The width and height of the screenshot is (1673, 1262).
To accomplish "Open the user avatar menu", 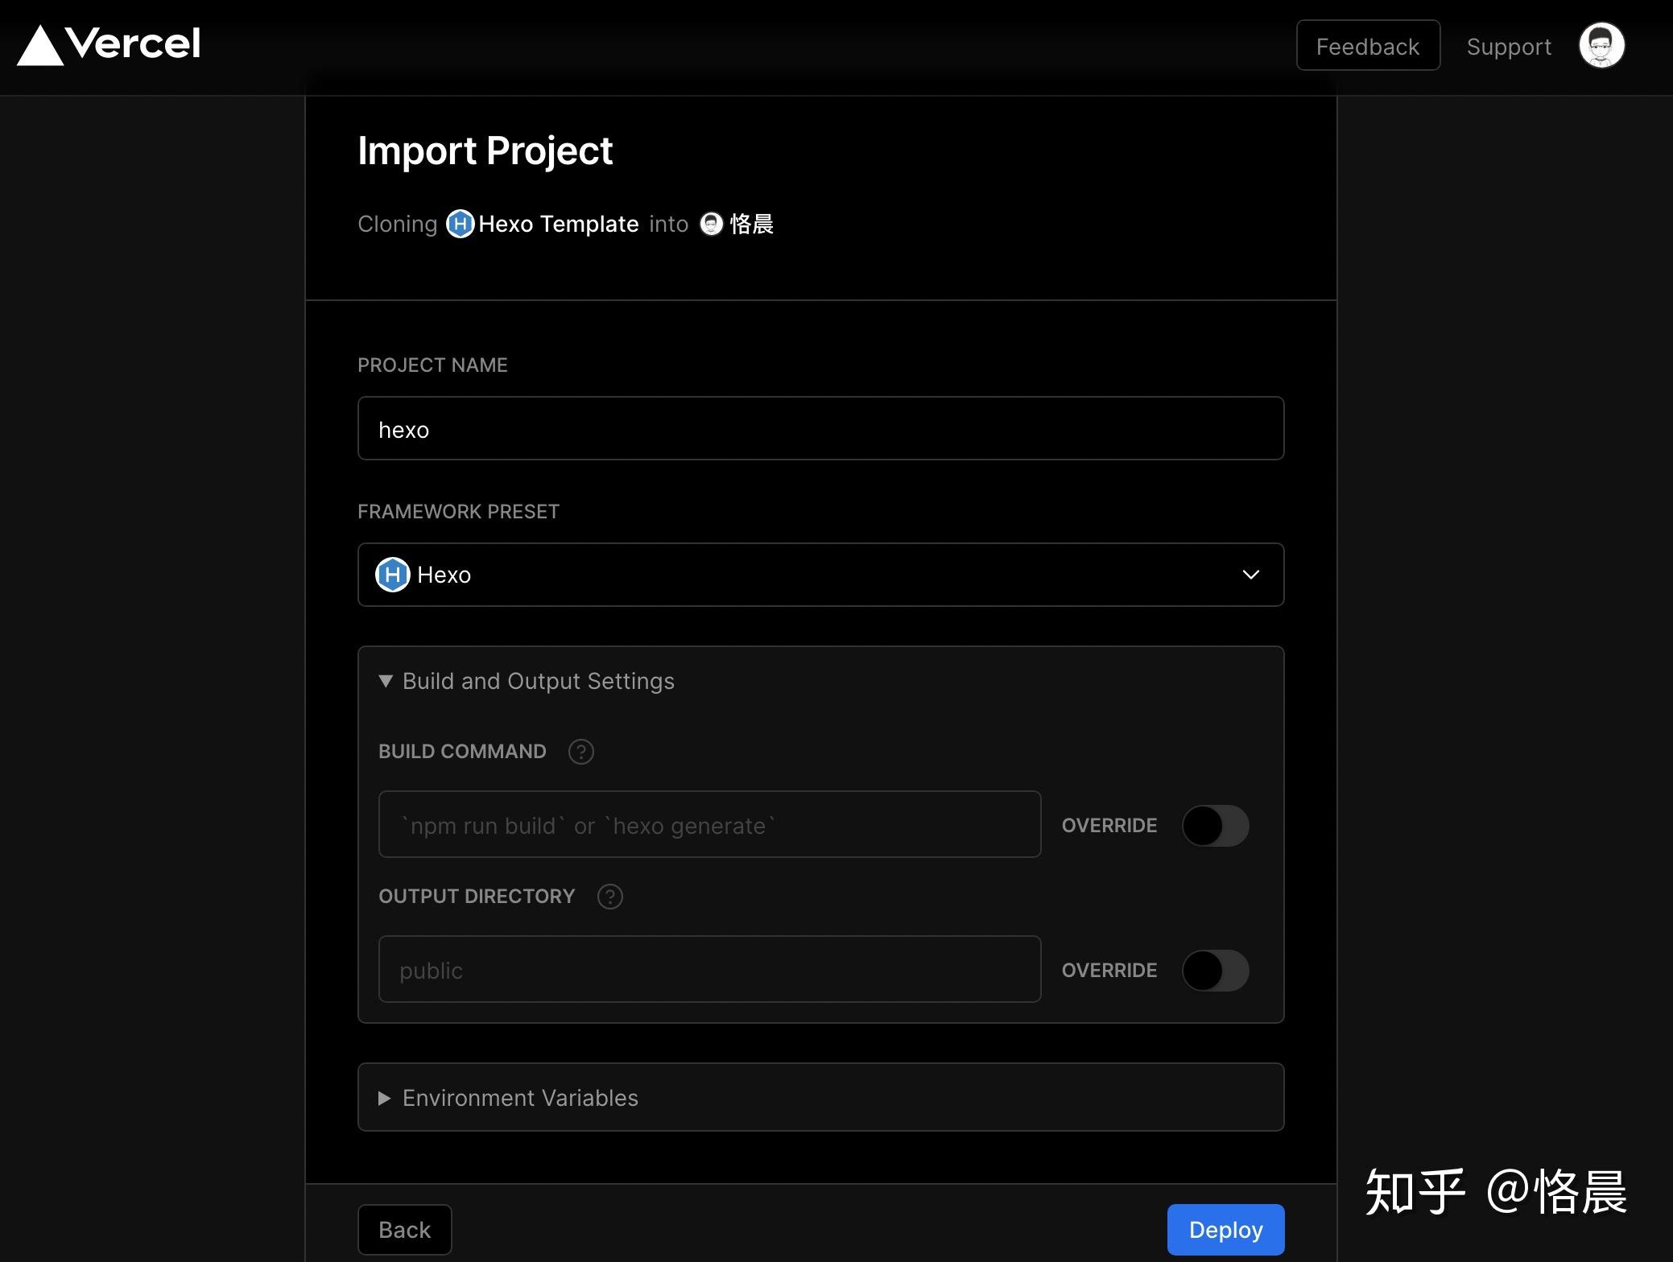I will [x=1601, y=46].
